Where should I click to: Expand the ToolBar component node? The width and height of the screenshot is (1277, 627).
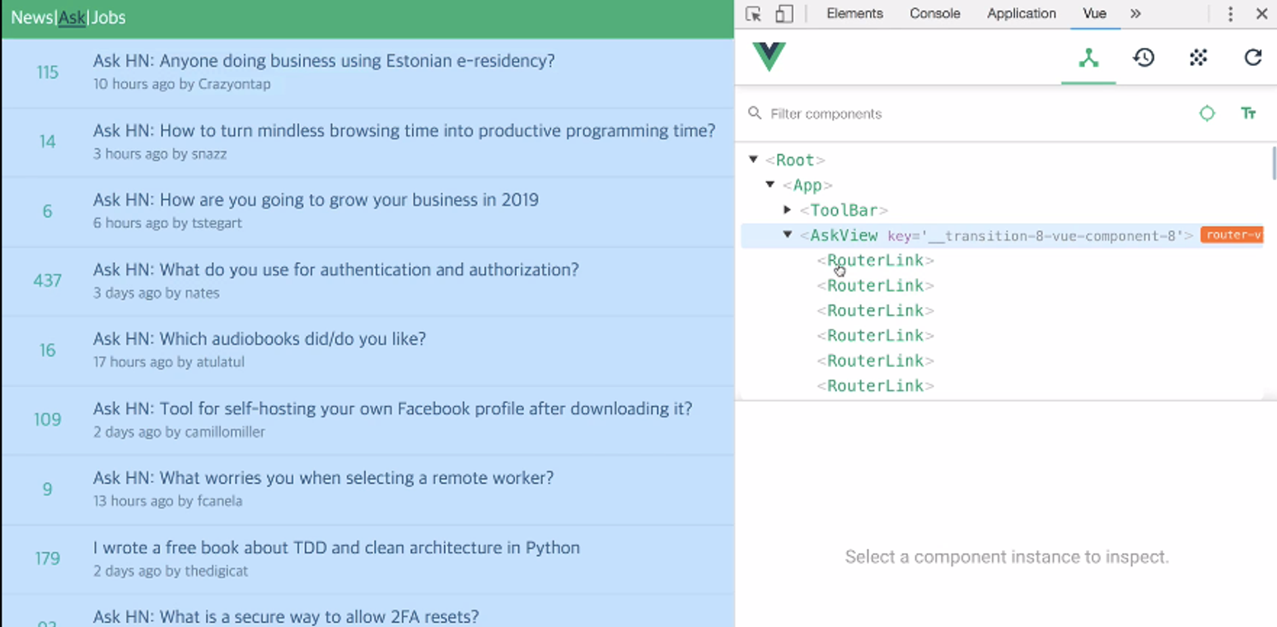pyautogui.click(x=788, y=210)
